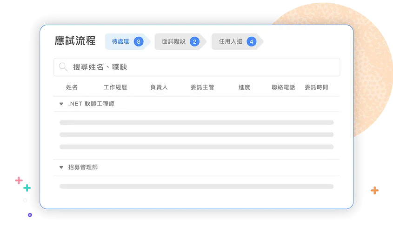This screenshot has height=240, width=393.
Task: Click the count badge 2 on 面試階段
Action: (194, 41)
